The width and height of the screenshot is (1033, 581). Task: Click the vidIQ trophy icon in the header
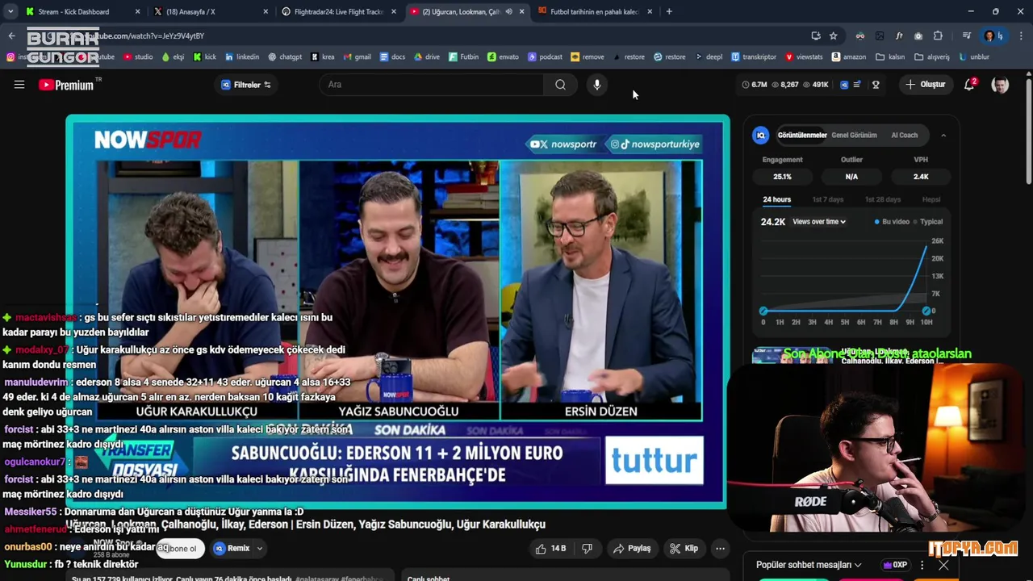(876, 85)
